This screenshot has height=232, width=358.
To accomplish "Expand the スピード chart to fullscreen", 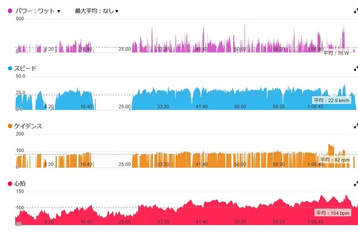I will [355, 68].
